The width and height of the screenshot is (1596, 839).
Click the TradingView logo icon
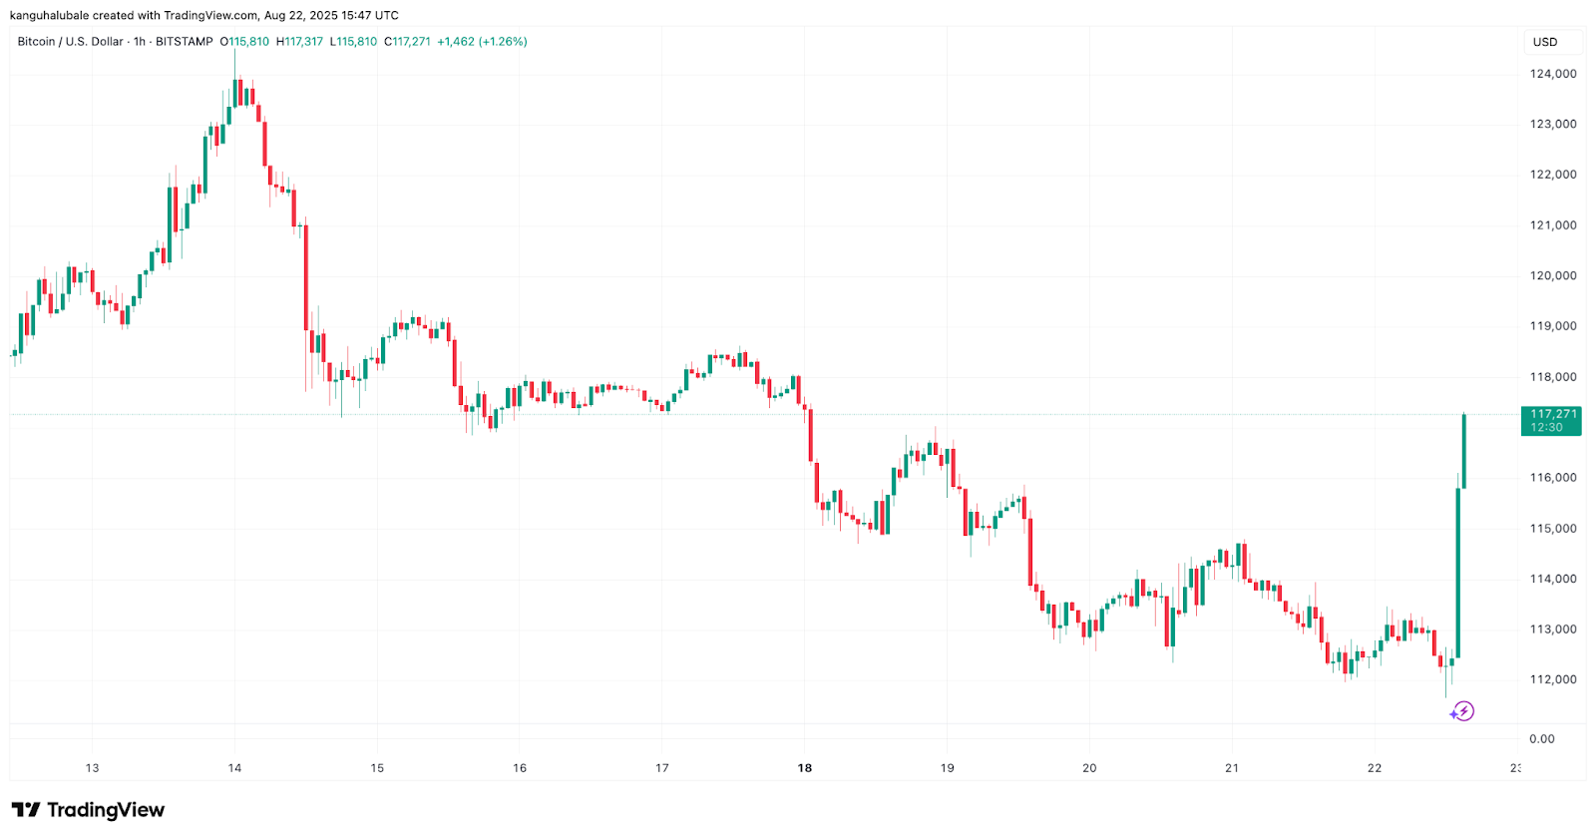tap(26, 810)
